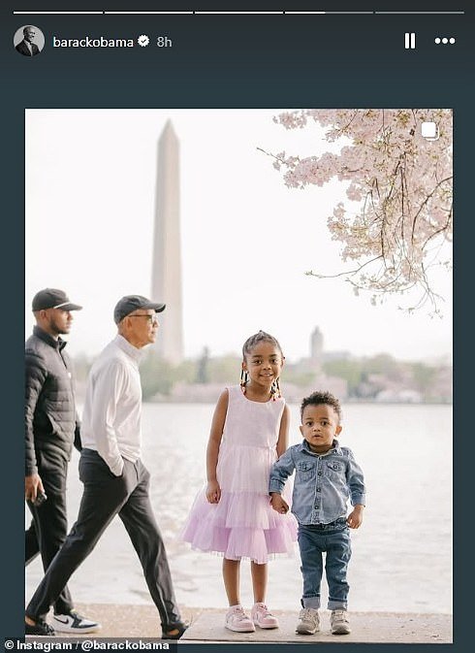Viewport: 475px width, 653px height.
Task: Click the 8h timestamp
Action: [164, 42]
